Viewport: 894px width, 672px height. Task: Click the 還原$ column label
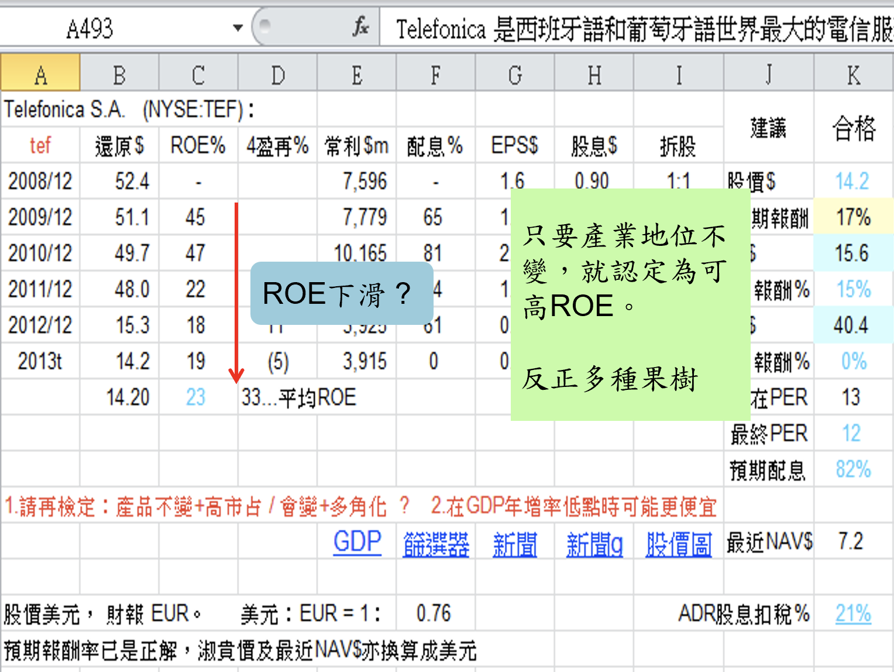[x=119, y=146]
